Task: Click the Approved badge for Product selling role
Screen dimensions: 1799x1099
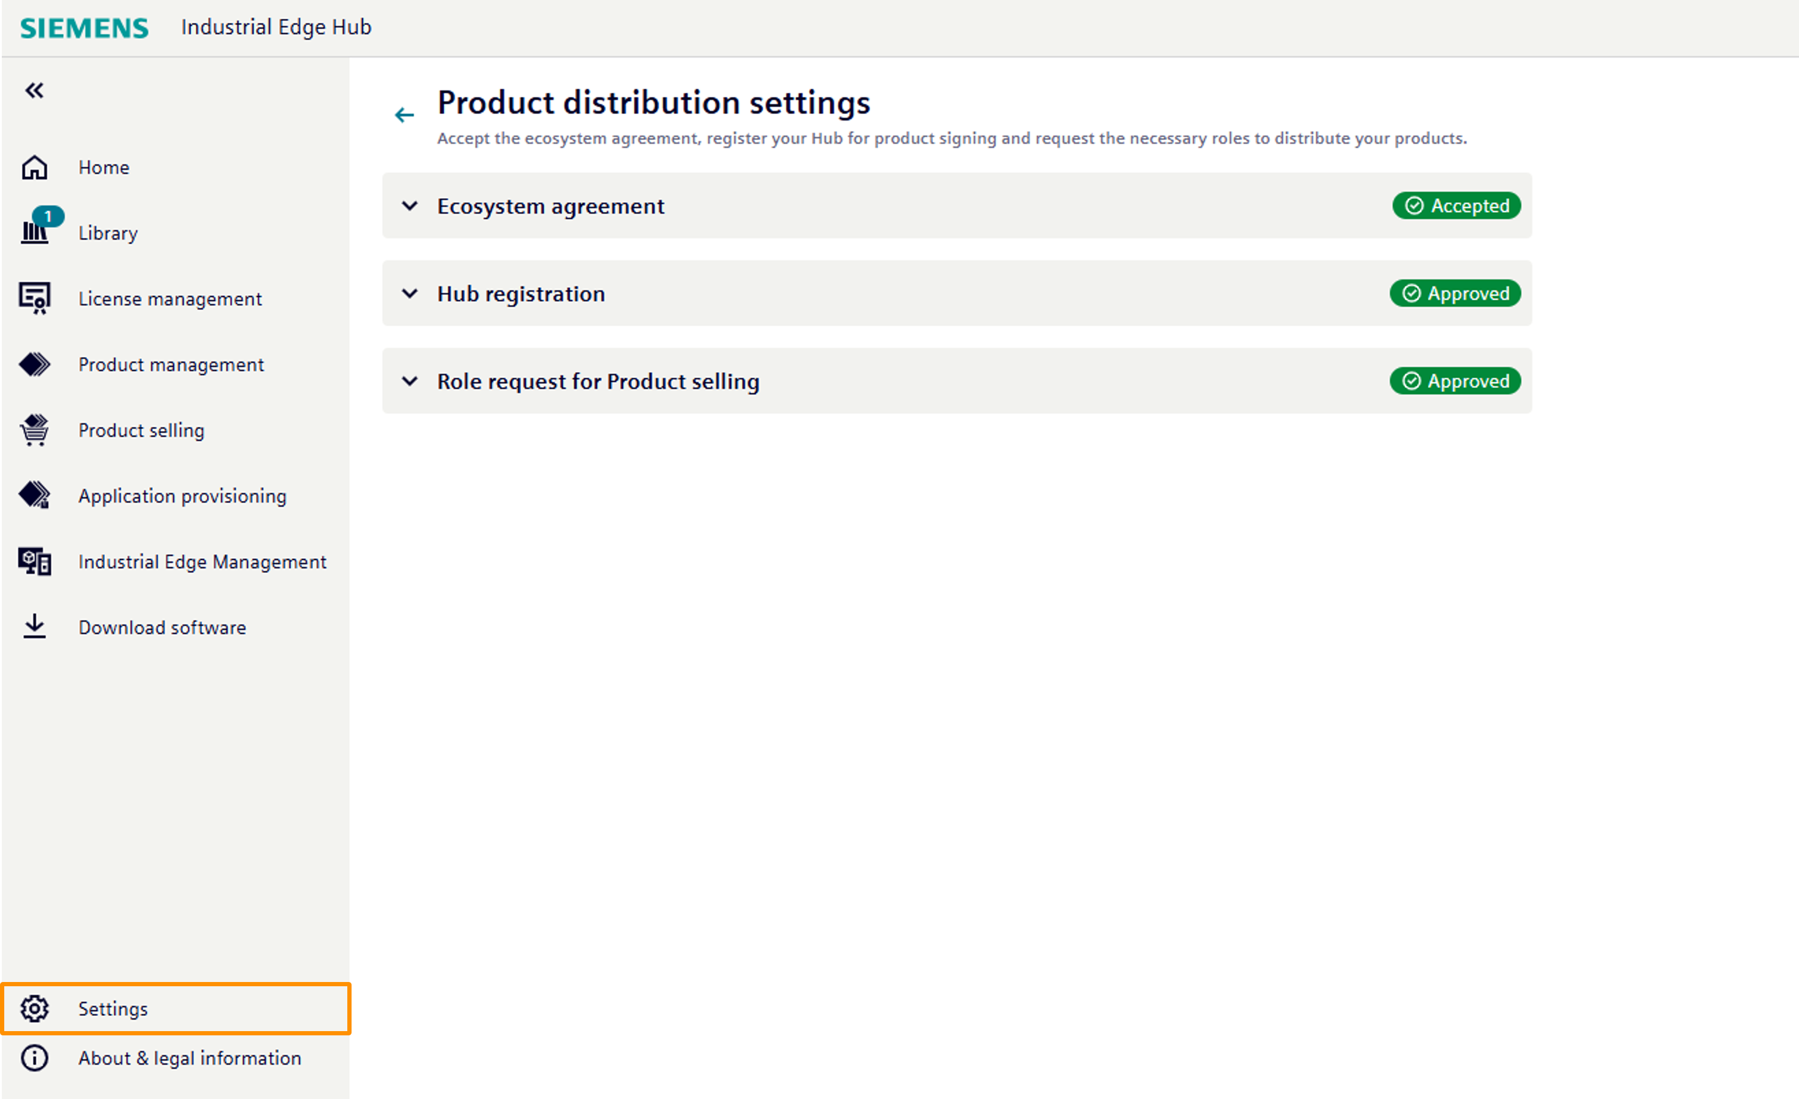Action: point(1454,381)
